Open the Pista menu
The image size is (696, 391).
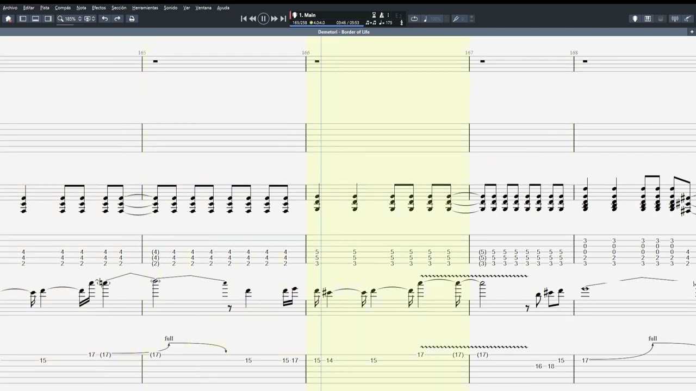tap(45, 8)
